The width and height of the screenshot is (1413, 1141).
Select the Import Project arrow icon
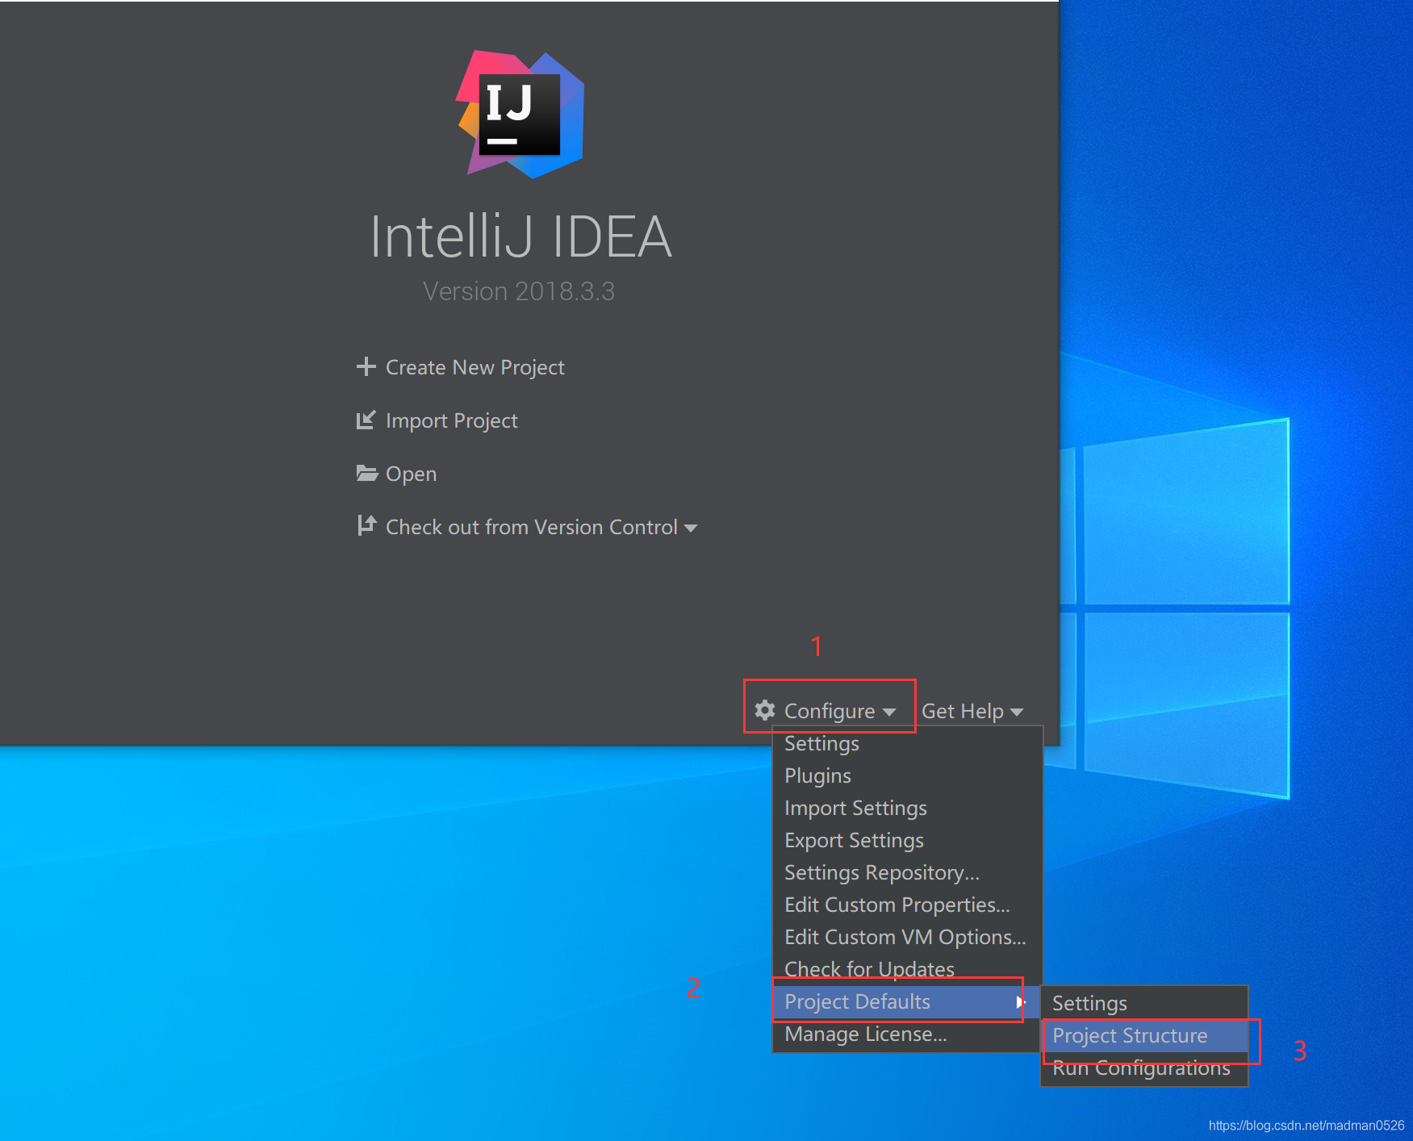[x=367, y=420]
